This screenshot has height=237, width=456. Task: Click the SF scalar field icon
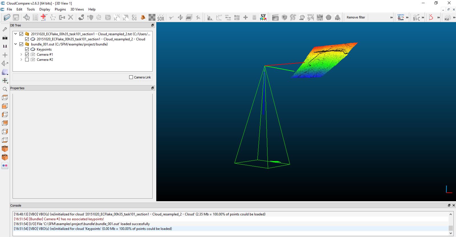pos(263,17)
